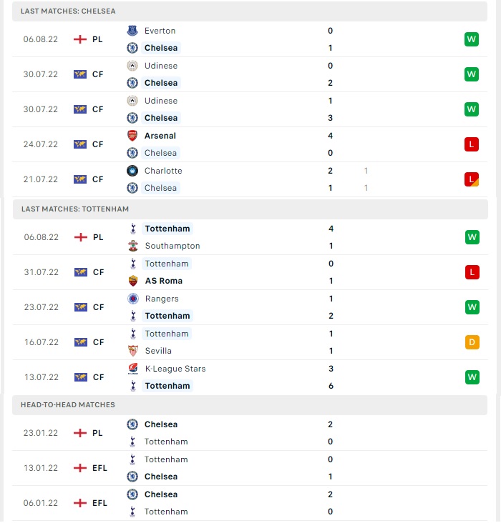Screen dimensions: 501x523
Task: Click the L badge for Charlotte penalty loss
Action: pyautogui.click(x=471, y=179)
